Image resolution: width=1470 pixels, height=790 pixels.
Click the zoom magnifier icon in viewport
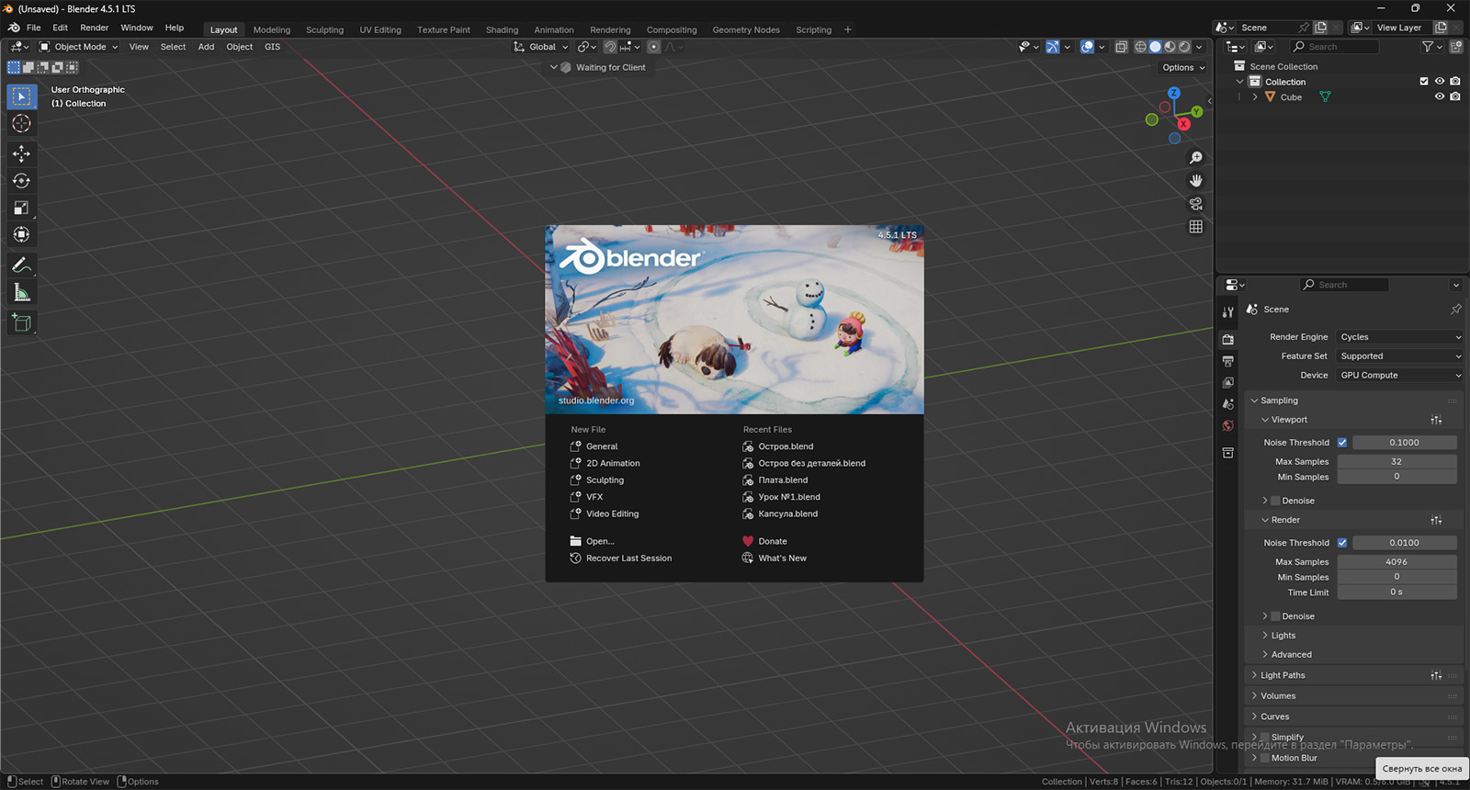(x=1195, y=158)
